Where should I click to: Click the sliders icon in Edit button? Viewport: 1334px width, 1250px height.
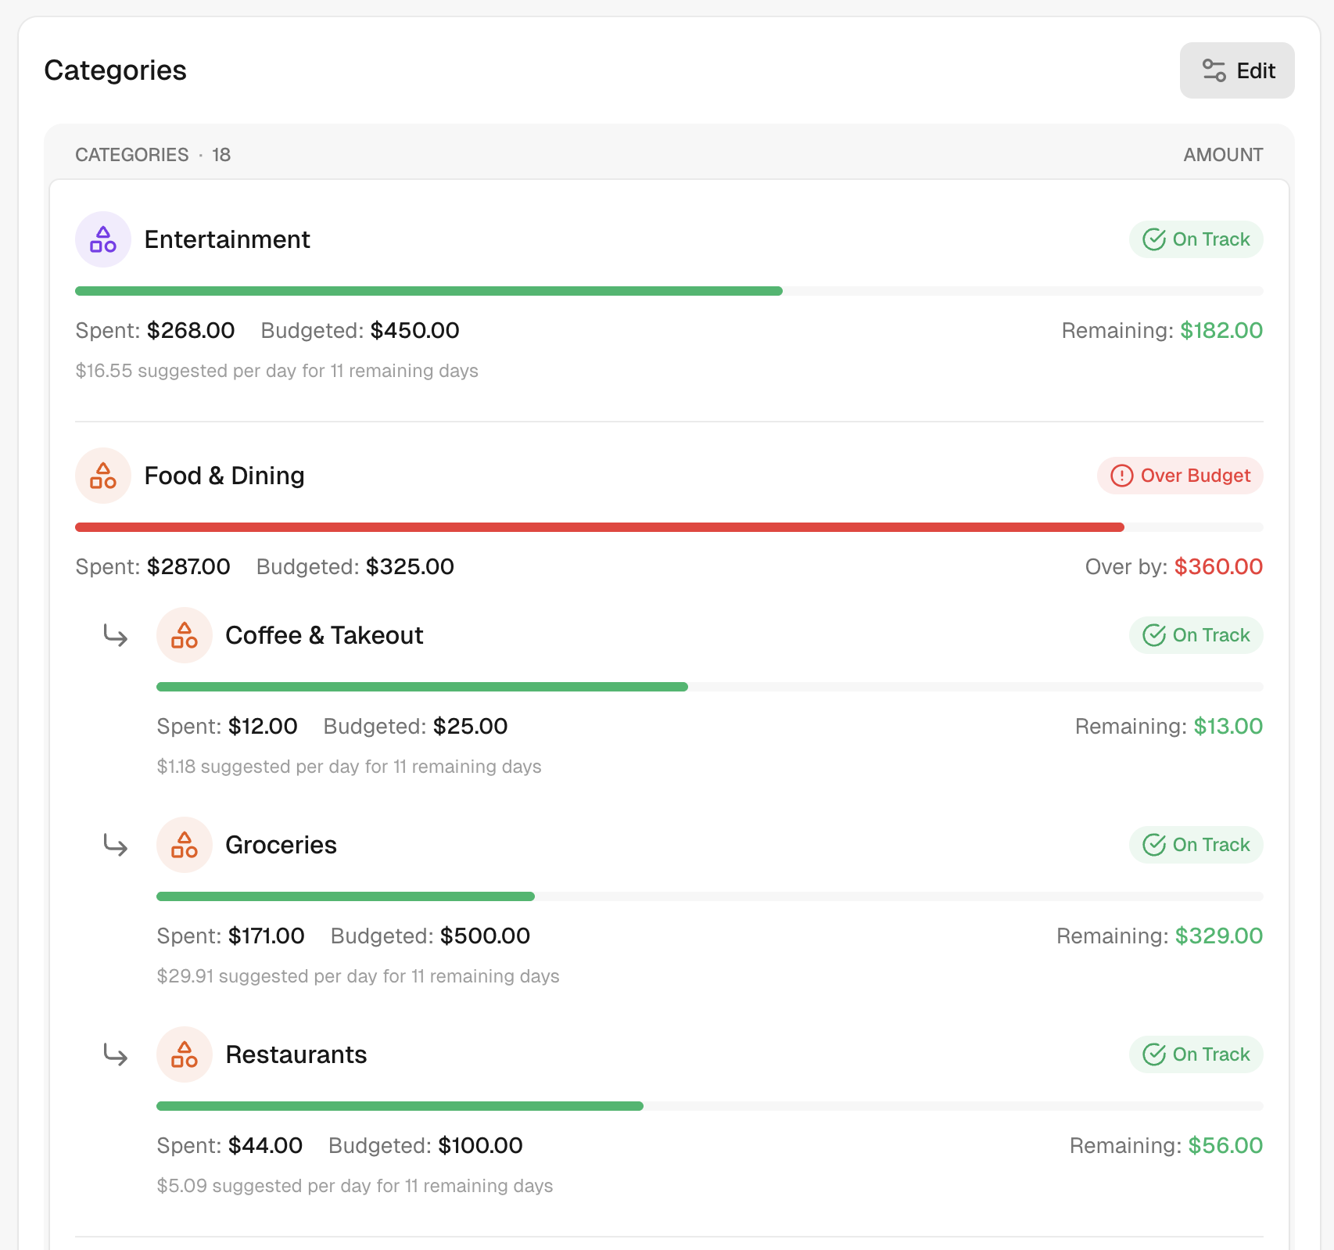(1214, 70)
